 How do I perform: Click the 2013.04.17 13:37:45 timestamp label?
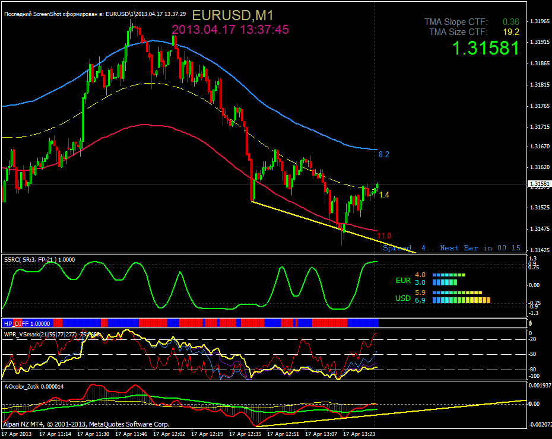[230, 30]
